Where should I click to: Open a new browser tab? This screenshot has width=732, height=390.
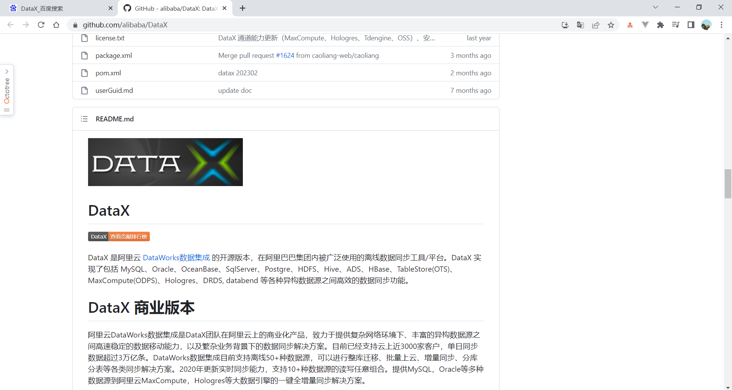[x=242, y=8]
